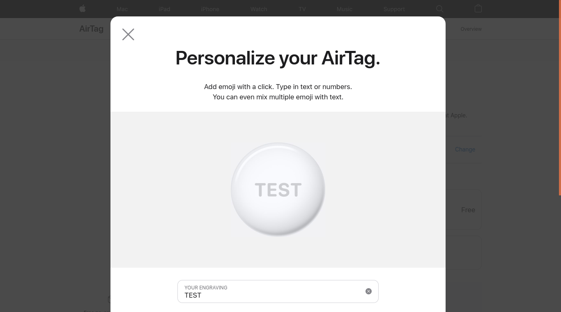
Task: Clear the TEST engraving text
Action: pos(368,291)
